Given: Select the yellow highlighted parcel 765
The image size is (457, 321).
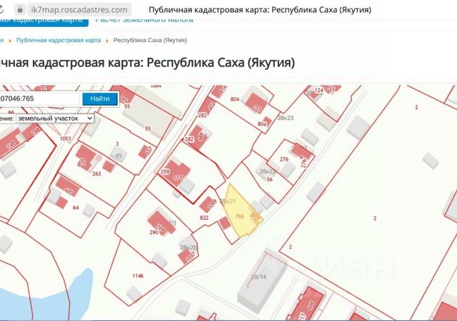Looking at the screenshot, I should pos(241,215).
